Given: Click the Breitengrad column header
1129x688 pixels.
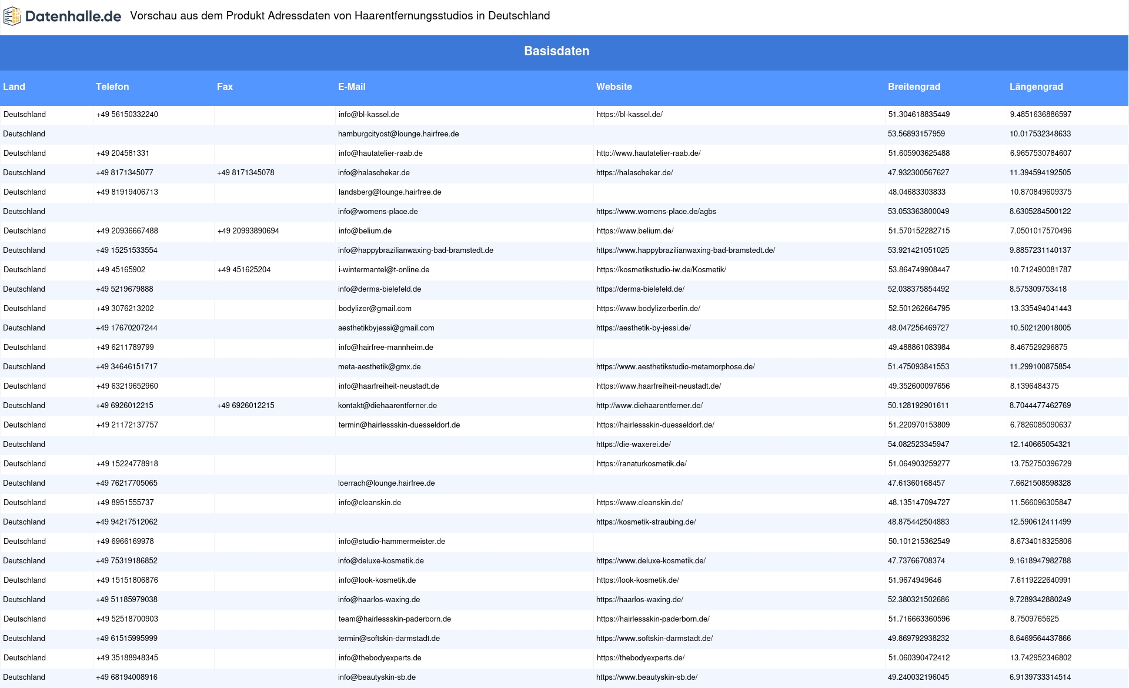Looking at the screenshot, I should (914, 86).
